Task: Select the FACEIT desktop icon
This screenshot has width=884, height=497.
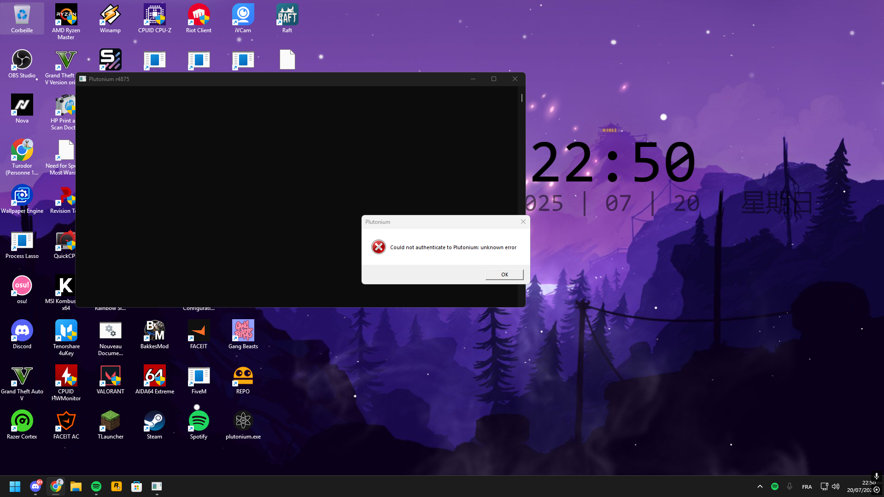Action: point(199,335)
